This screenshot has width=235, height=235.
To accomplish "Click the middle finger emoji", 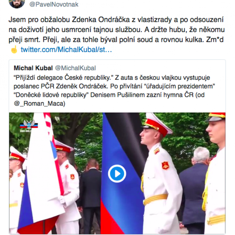I will click(14, 50).
